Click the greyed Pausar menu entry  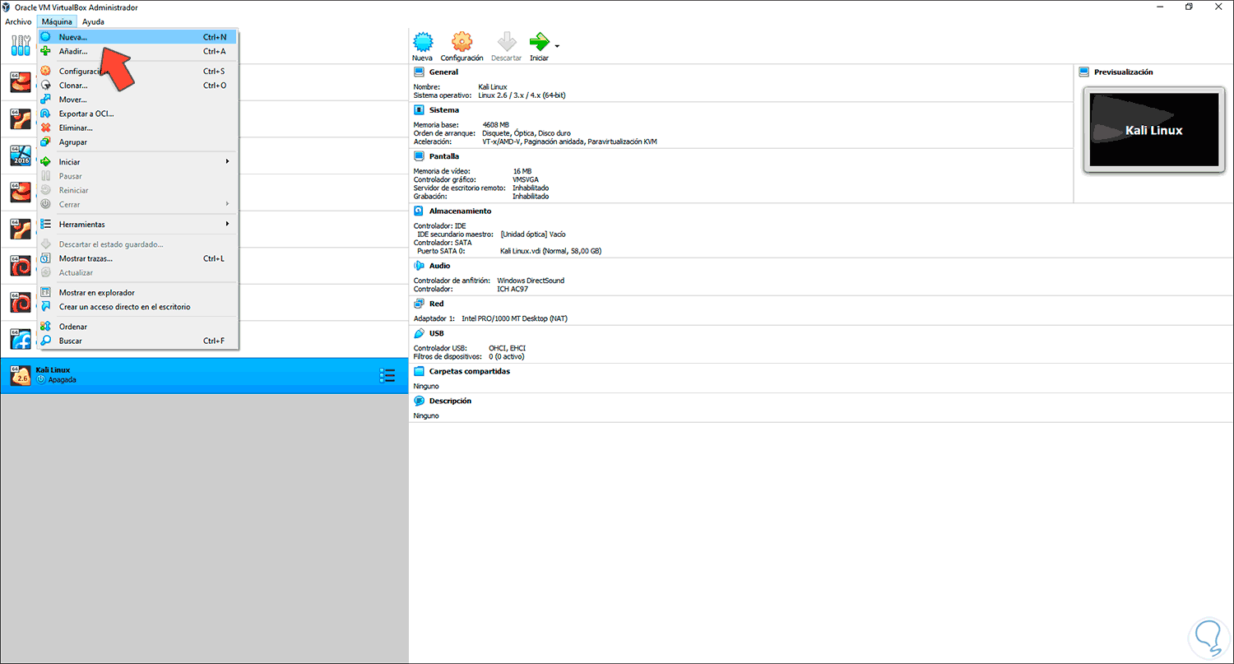click(137, 176)
